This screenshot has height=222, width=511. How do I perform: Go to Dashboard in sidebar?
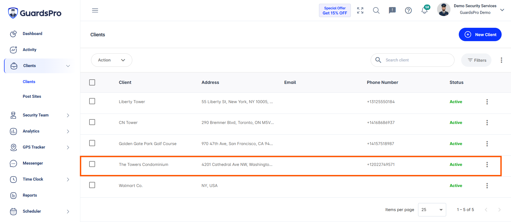(32, 34)
